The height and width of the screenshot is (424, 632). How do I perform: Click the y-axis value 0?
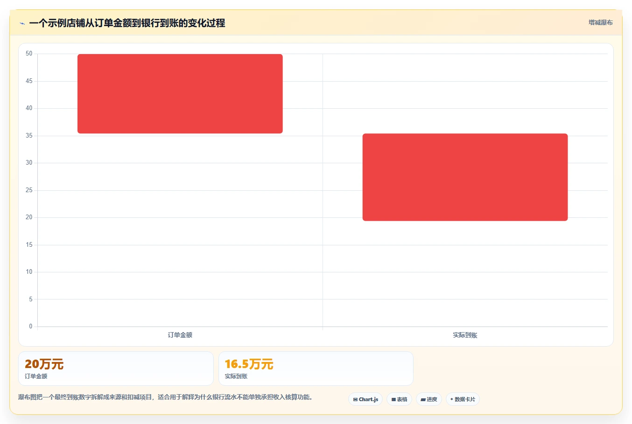(x=31, y=327)
